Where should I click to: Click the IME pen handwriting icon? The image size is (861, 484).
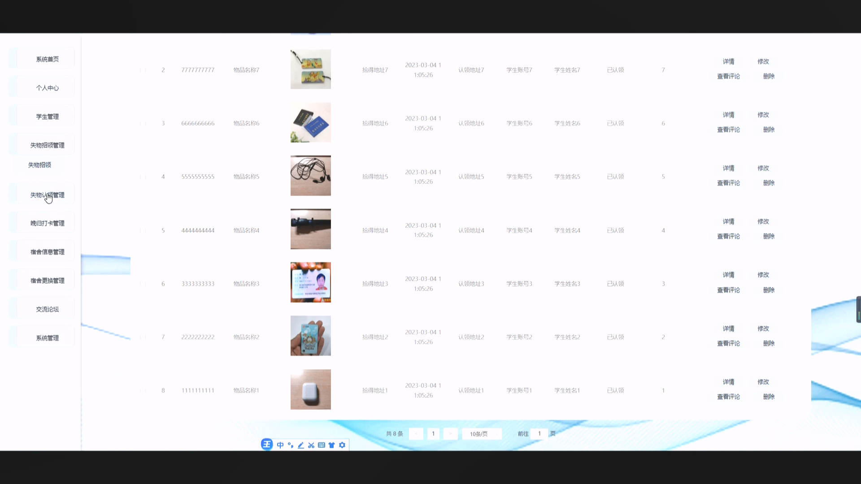coord(301,445)
